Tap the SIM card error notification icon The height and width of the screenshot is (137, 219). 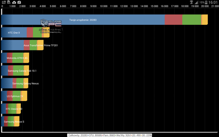pos(9,2)
